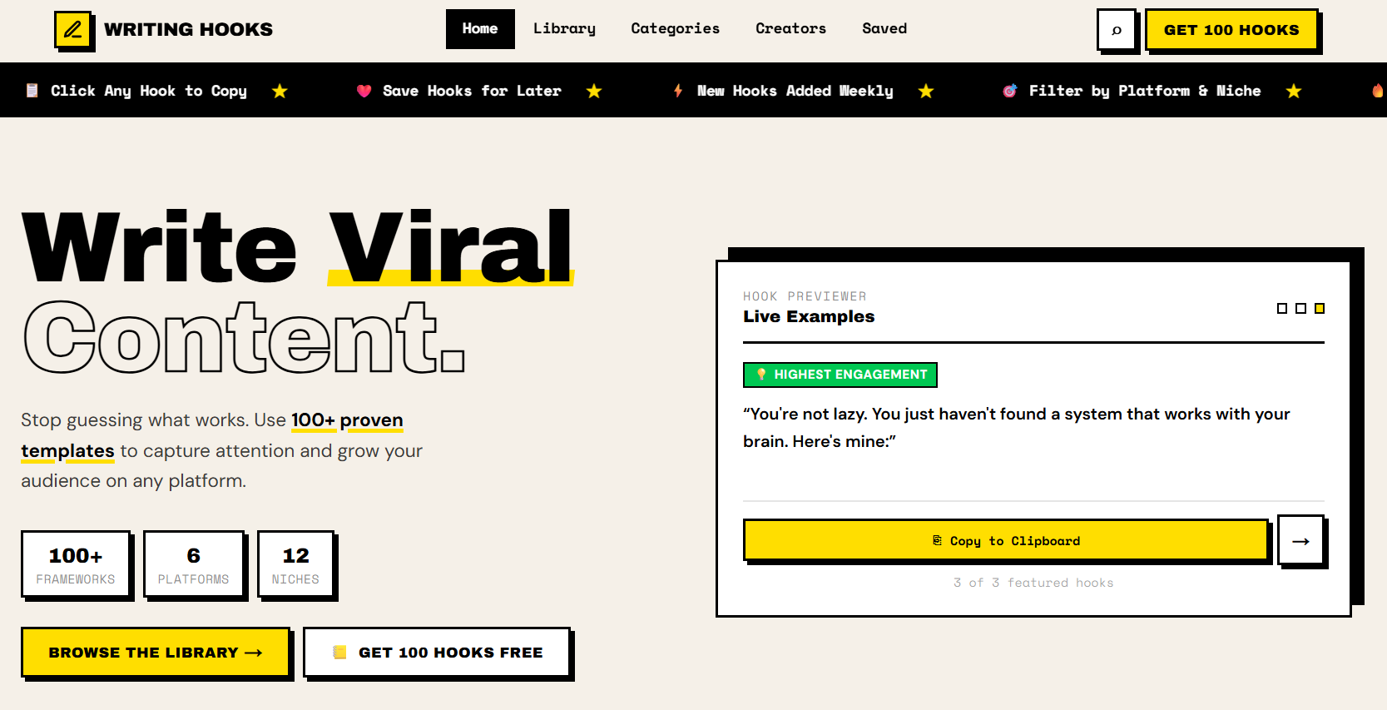Click the lightbulb icon in Highest Engagement badge
Screen dimensions: 1387x710
click(x=760, y=375)
